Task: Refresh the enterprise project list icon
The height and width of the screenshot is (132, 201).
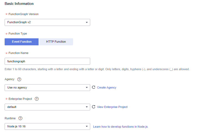Action: pyautogui.click(x=94, y=107)
